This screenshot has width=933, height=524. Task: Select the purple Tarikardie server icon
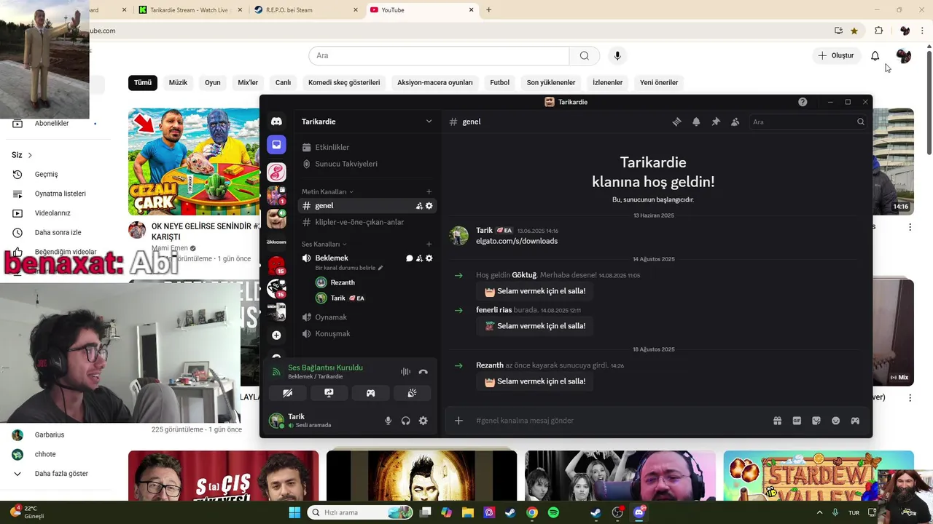point(276,145)
